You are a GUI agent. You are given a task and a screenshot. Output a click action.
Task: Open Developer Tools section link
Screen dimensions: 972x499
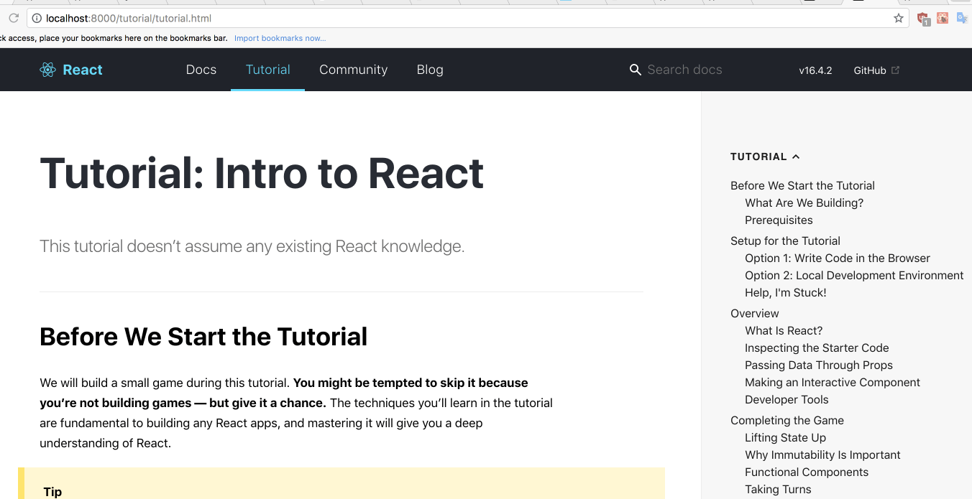tap(787, 399)
